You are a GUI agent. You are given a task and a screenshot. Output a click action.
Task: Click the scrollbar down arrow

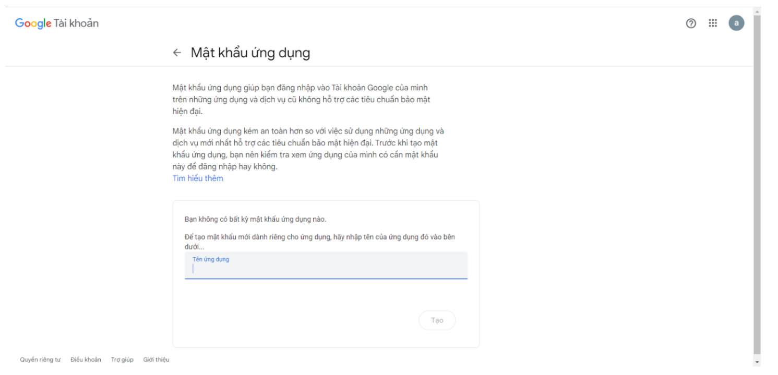[x=757, y=362]
